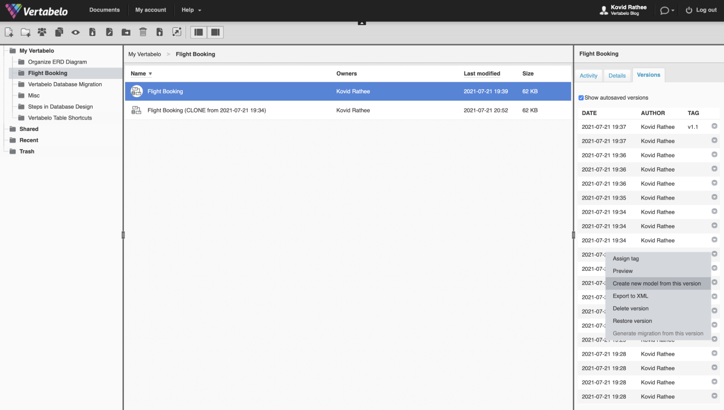Select the Flight Booking (CLONE) model row
The height and width of the screenshot is (410, 724).
[348, 110]
